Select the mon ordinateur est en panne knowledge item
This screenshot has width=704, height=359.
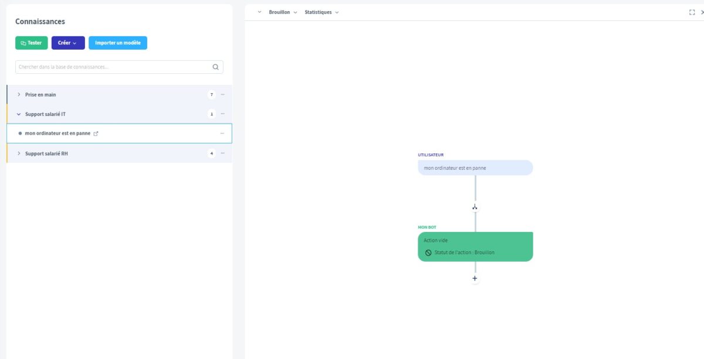click(x=57, y=133)
